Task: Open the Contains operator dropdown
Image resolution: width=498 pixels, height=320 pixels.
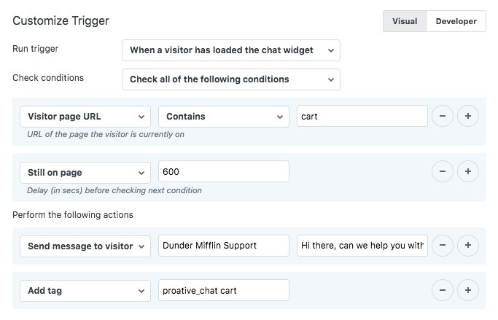Action: [x=224, y=117]
